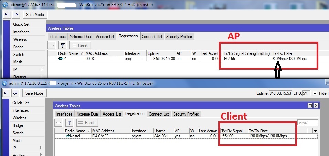Open Bridge in bottom window sidebar

point(18,125)
